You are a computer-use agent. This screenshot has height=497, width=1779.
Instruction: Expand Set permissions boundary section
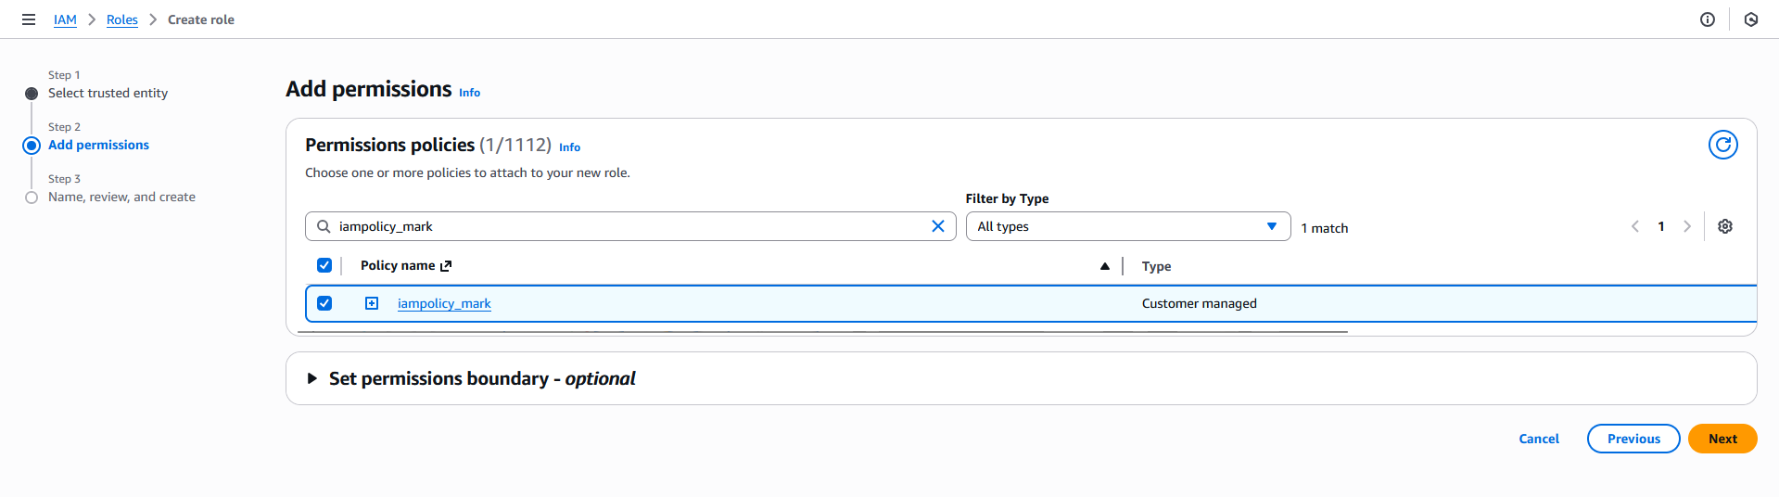[x=312, y=378]
